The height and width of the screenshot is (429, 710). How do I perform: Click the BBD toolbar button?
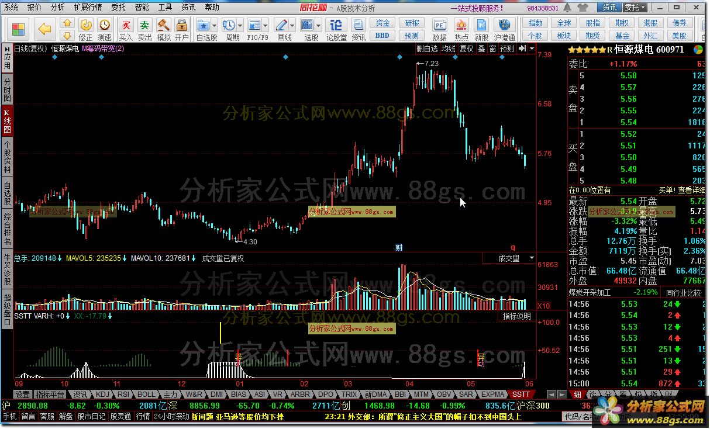click(382, 35)
